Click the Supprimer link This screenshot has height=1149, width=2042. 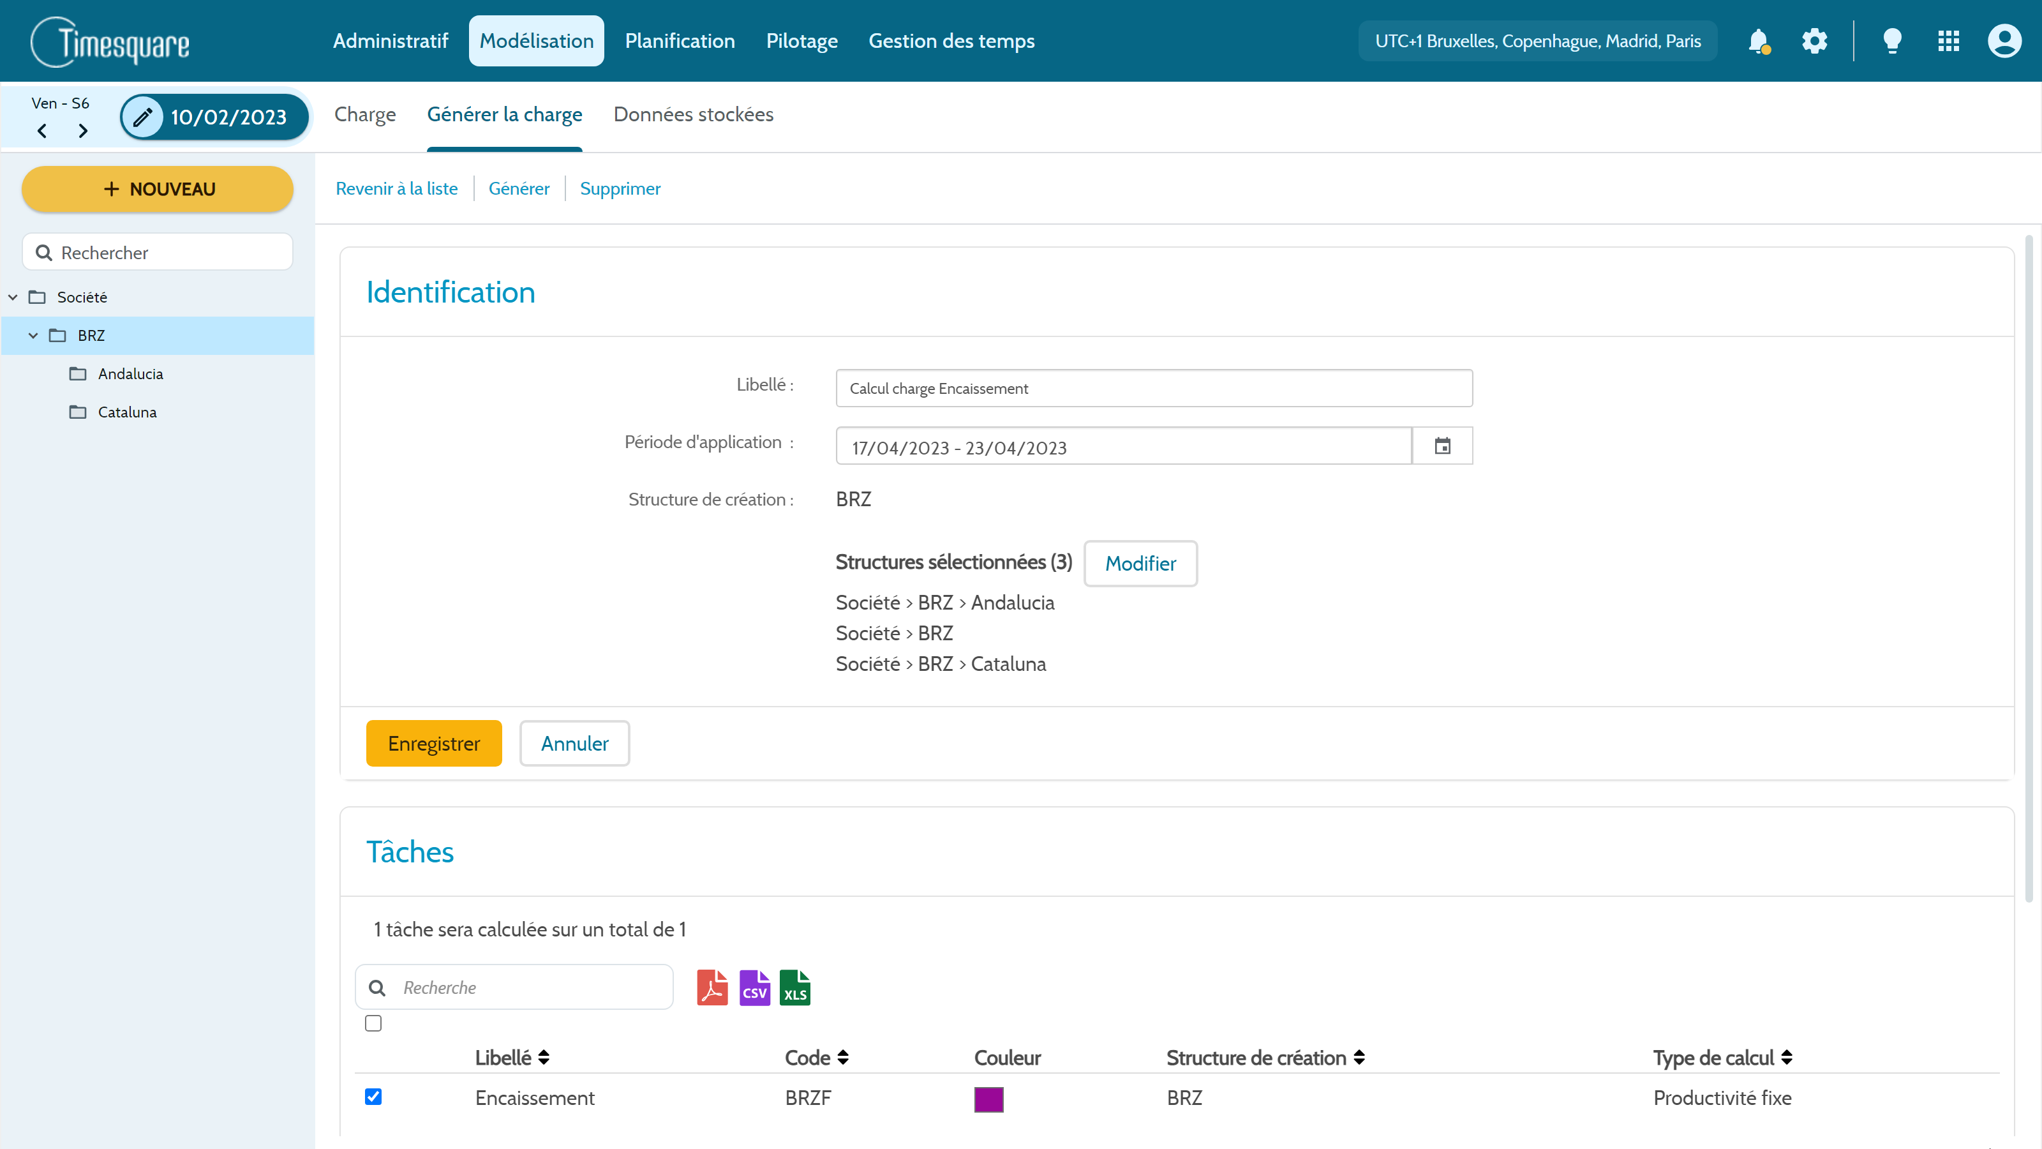point(620,189)
